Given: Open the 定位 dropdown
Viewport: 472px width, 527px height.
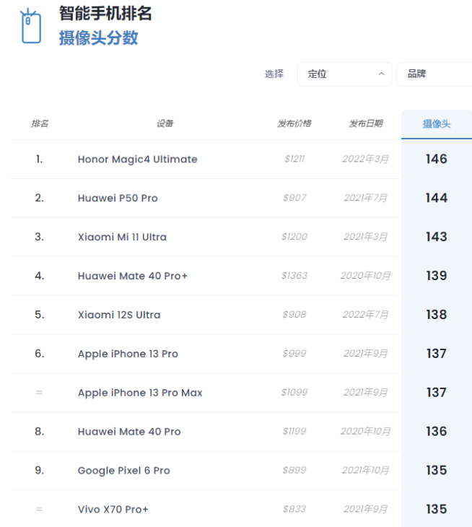Looking at the screenshot, I should (x=344, y=74).
